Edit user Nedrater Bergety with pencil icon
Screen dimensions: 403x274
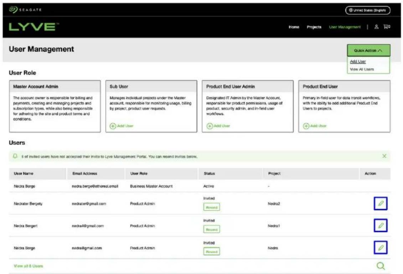coord(381,204)
